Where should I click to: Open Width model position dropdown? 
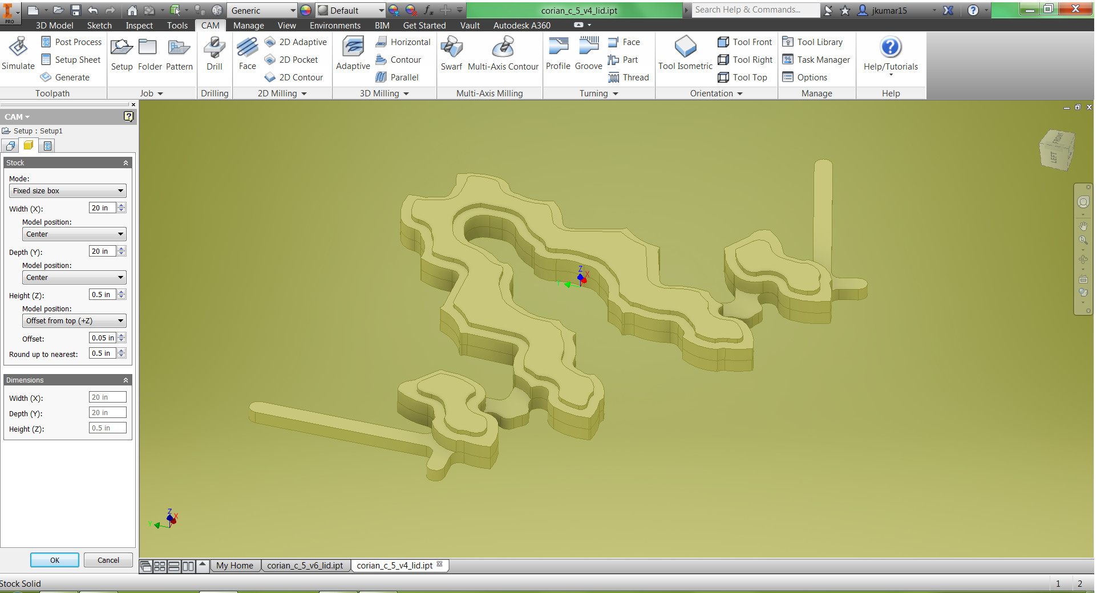(74, 234)
